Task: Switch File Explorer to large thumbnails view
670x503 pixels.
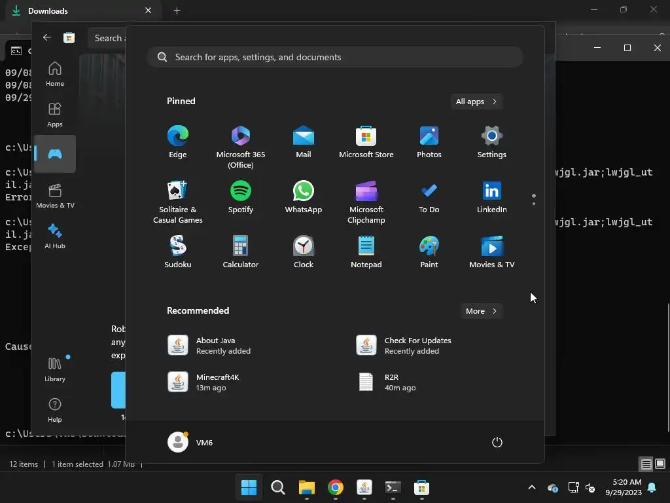Action: [x=660, y=464]
